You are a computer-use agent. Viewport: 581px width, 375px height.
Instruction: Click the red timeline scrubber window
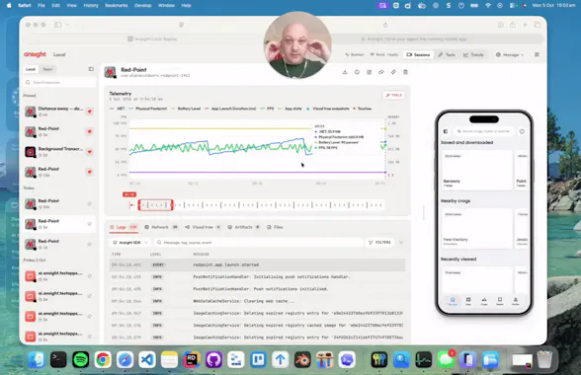156,204
